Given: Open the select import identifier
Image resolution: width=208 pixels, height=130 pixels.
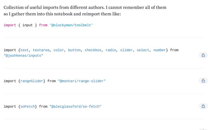Looking at the screenshot, I should [143, 50].
